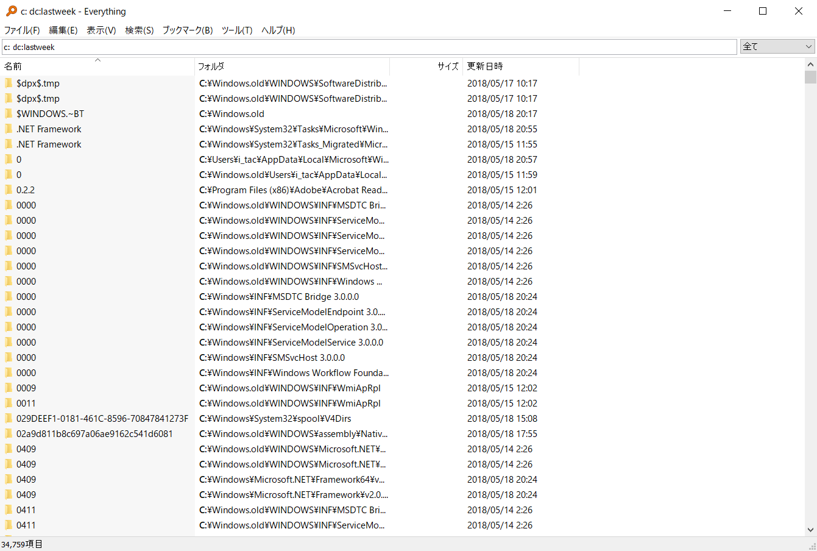
Task: Select the path of the Acrobat Reader 0.2.2 row
Action: 293,190
